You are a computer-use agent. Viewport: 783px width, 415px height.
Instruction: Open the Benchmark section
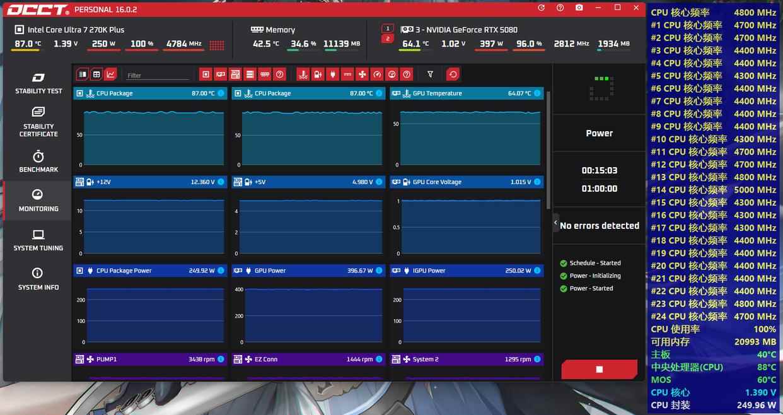click(38, 161)
